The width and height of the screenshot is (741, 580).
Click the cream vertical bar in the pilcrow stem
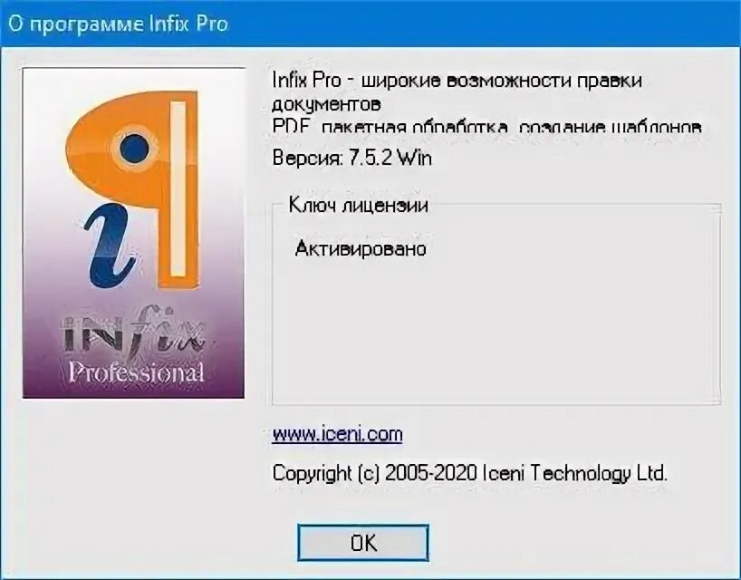pyautogui.click(x=178, y=189)
